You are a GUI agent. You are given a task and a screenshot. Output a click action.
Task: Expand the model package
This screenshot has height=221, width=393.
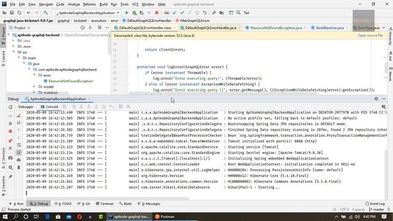point(34,87)
